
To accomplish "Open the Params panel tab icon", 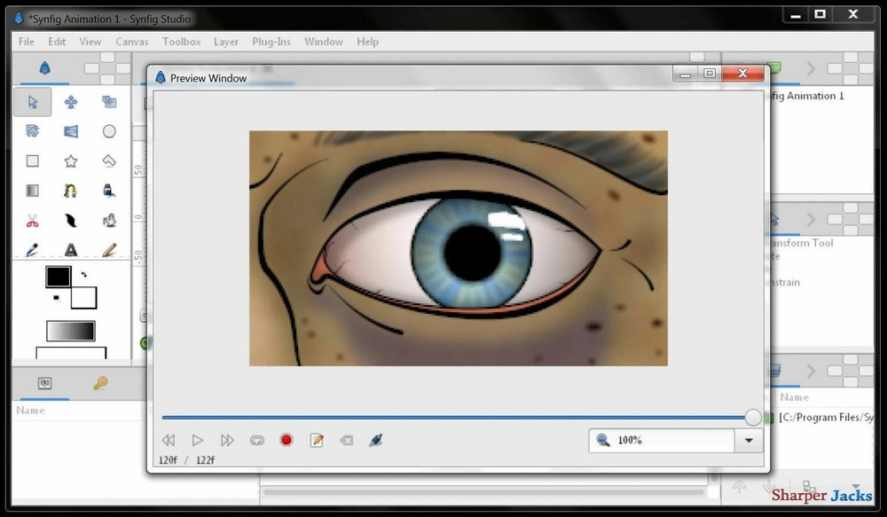I will pos(44,383).
